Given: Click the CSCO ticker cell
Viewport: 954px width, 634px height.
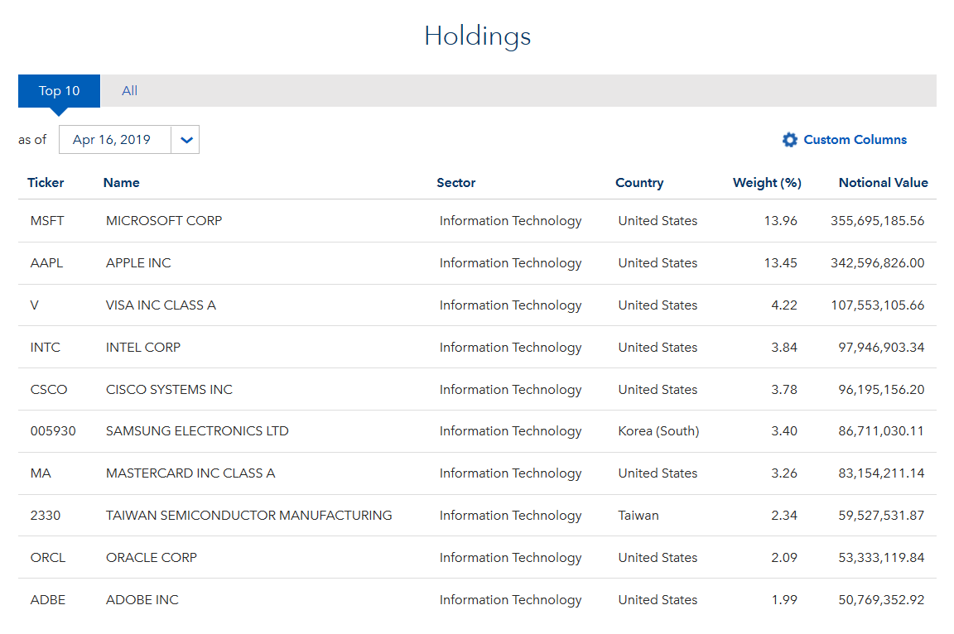Looking at the screenshot, I should [49, 389].
